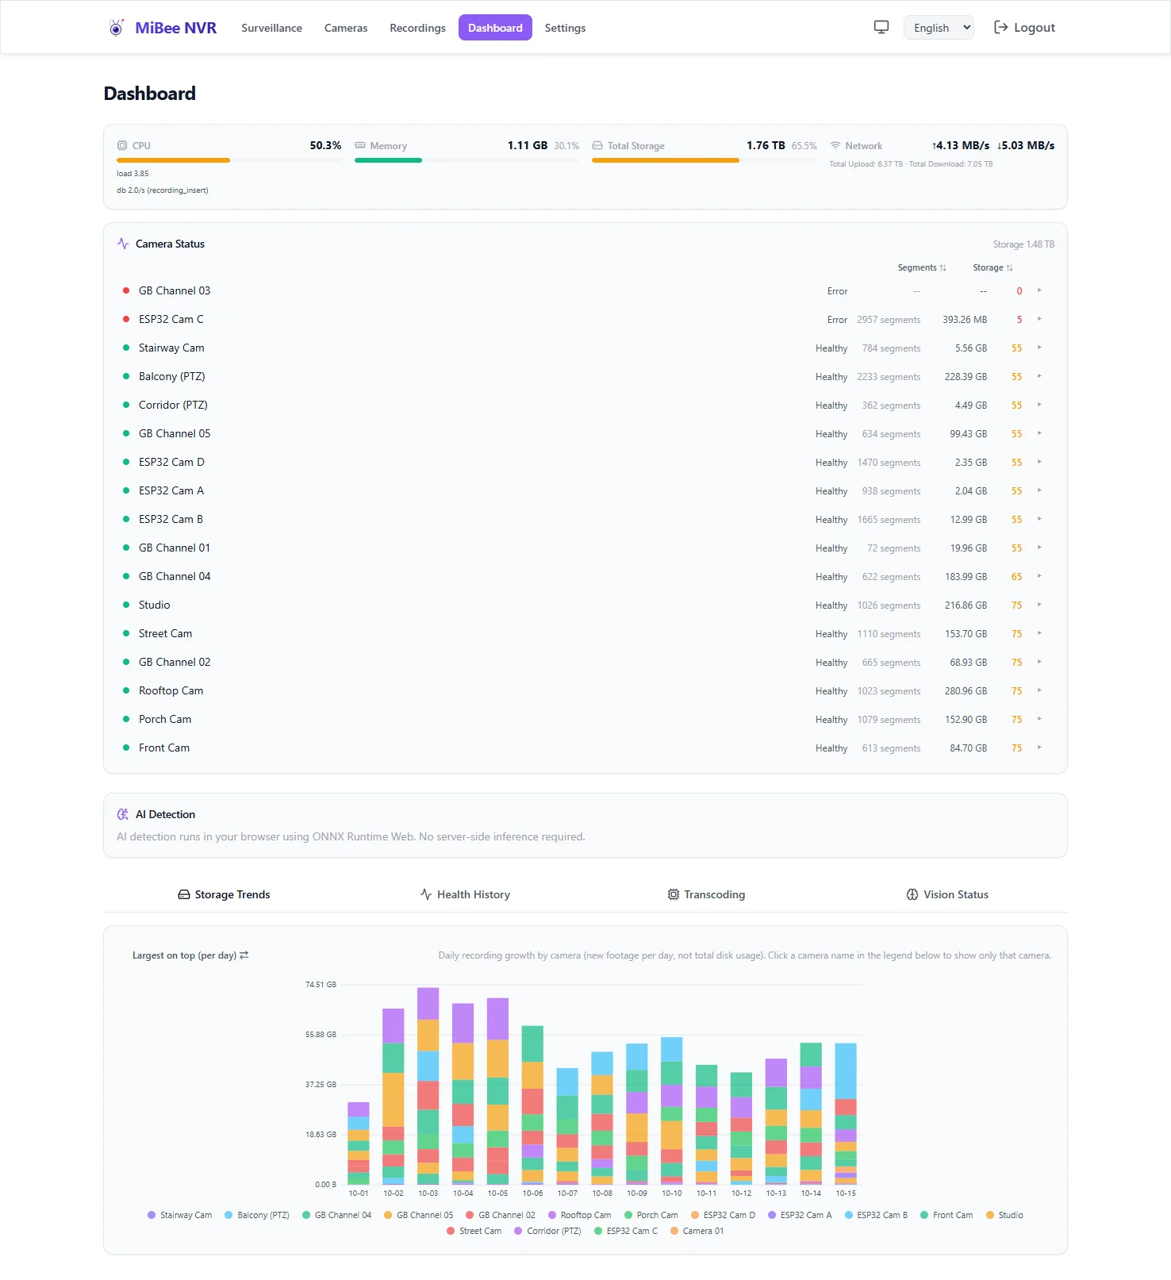Screen dimensions: 1171x1280
Task: Click the 10-03 bar in storage chart
Action: (x=428, y=1086)
